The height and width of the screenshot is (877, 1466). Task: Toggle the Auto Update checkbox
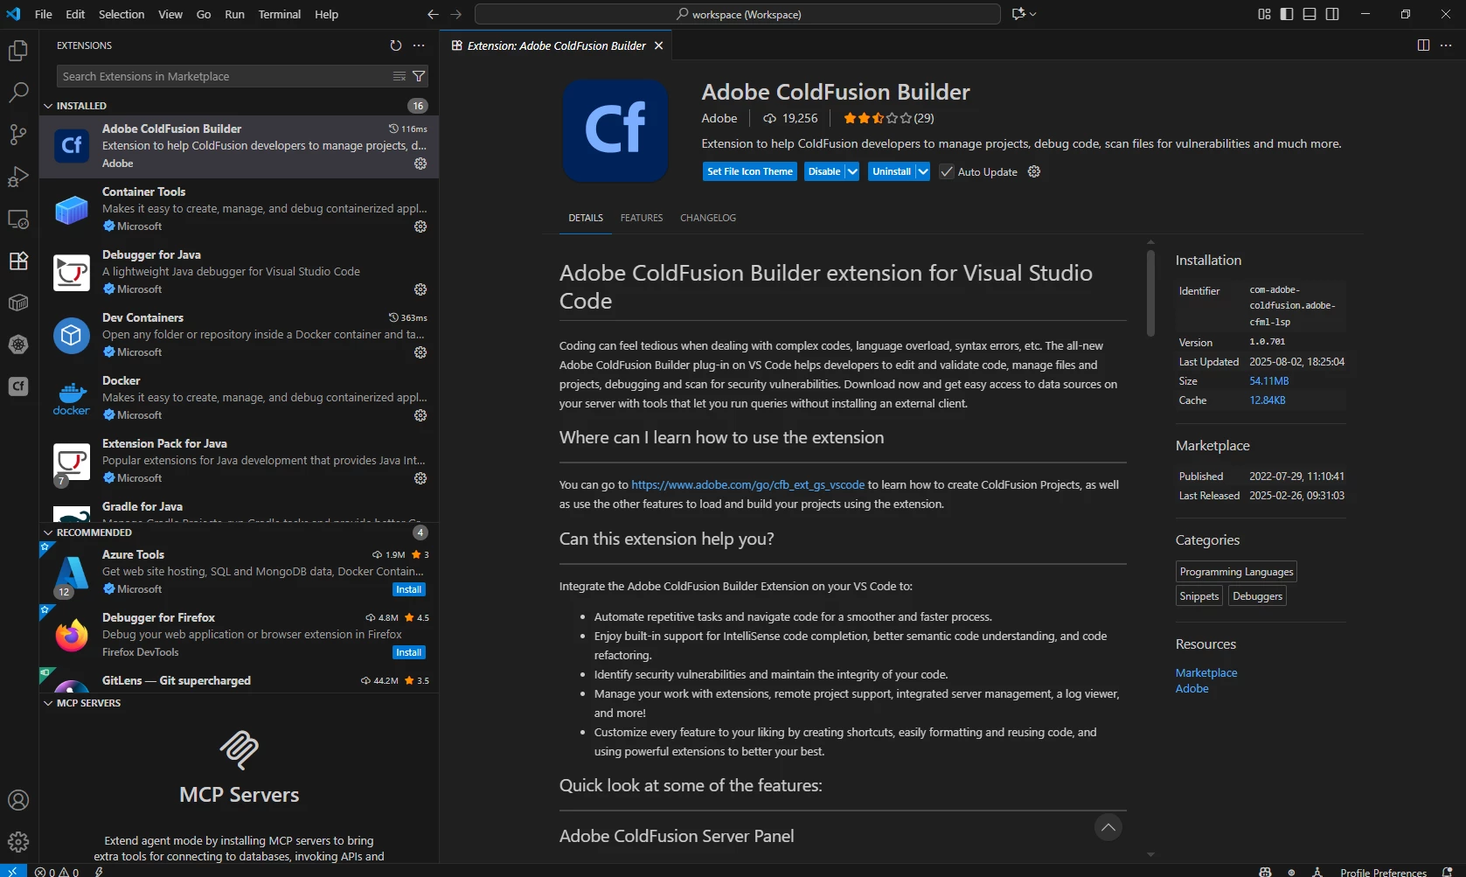947,171
